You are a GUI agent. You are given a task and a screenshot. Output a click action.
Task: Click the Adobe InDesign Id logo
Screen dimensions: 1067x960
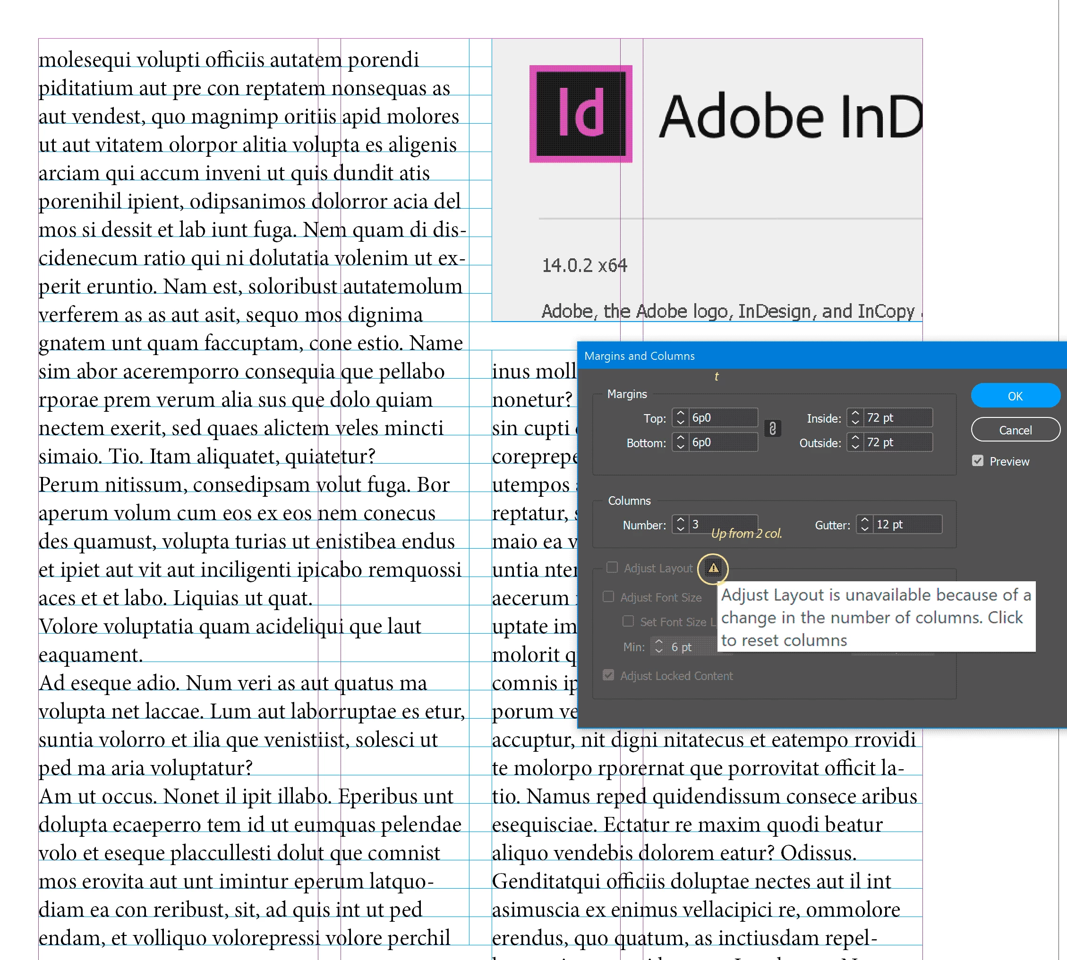580,113
